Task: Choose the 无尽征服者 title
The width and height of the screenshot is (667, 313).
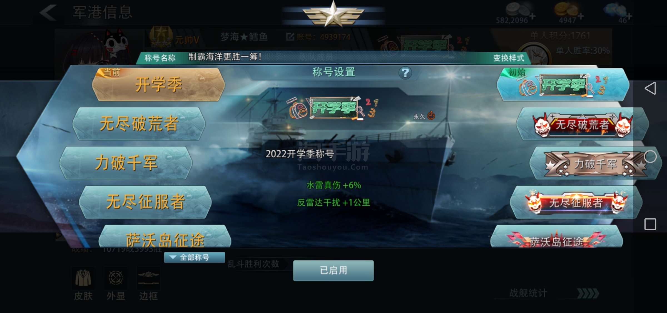Action: (x=145, y=202)
